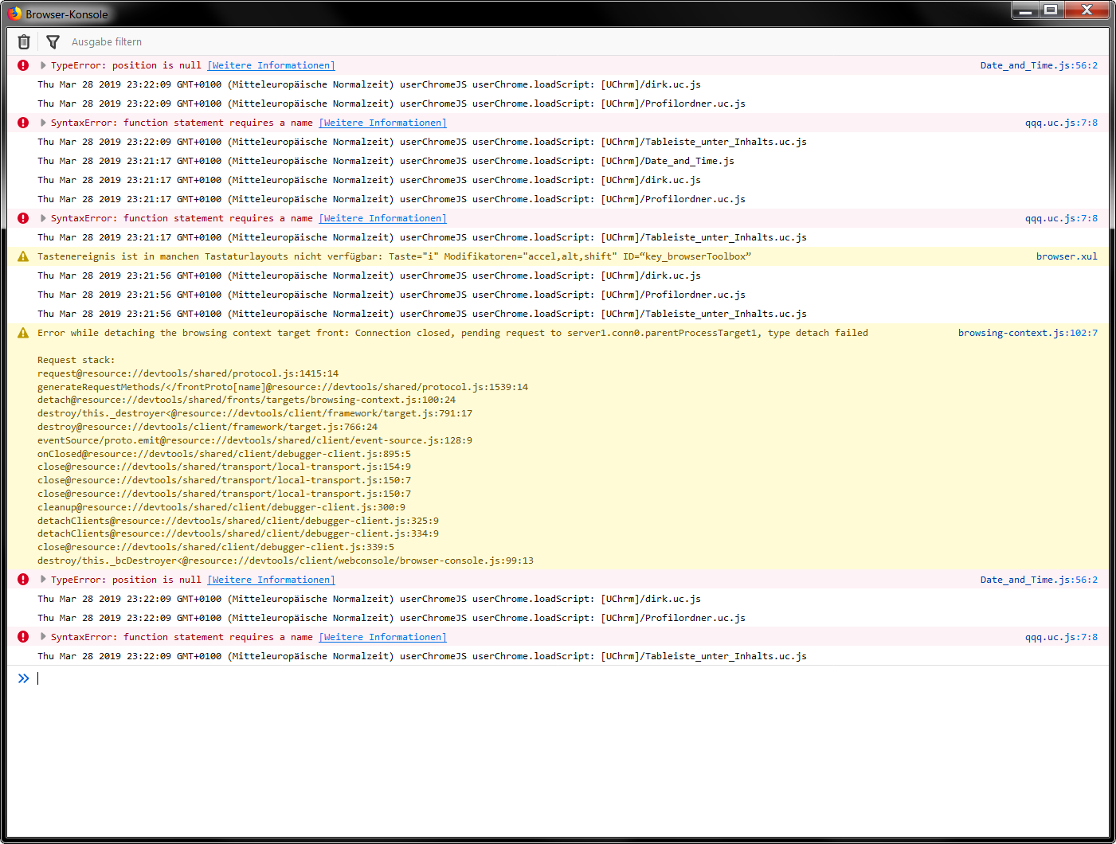The width and height of the screenshot is (1116, 844).
Task: Open the browser.xul source link
Action: pos(1067,256)
